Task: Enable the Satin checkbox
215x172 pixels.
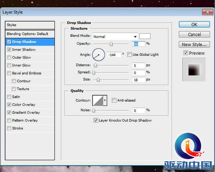Action: (x=9, y=97)
